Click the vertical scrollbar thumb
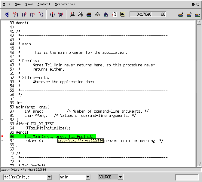 199,77
